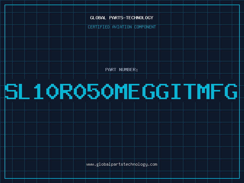Select part number SL10R050MEGGITMFG
Screen dimensions: 244x183
(121, 91)
